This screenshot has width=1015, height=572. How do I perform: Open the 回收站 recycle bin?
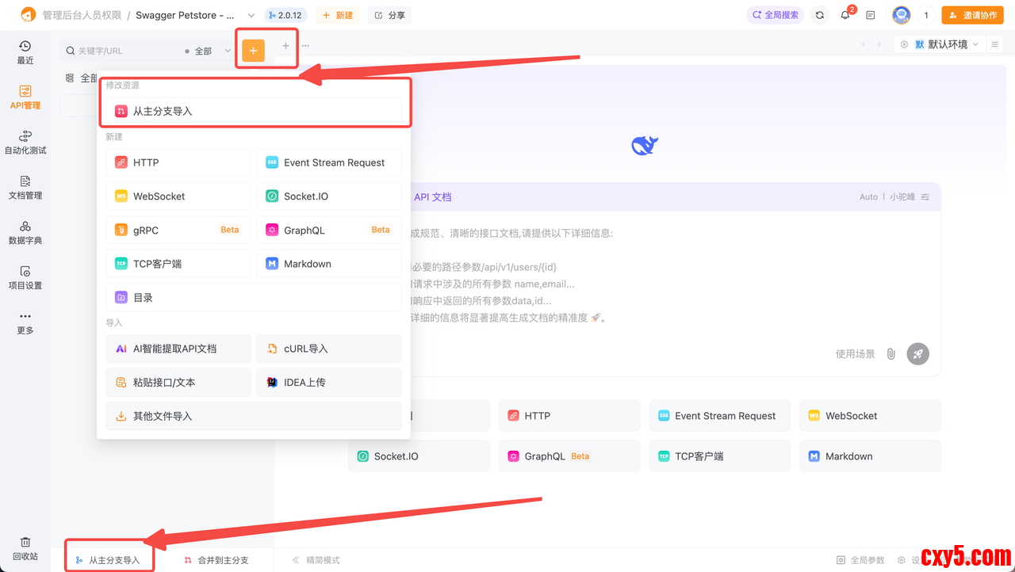click(25, 549)
